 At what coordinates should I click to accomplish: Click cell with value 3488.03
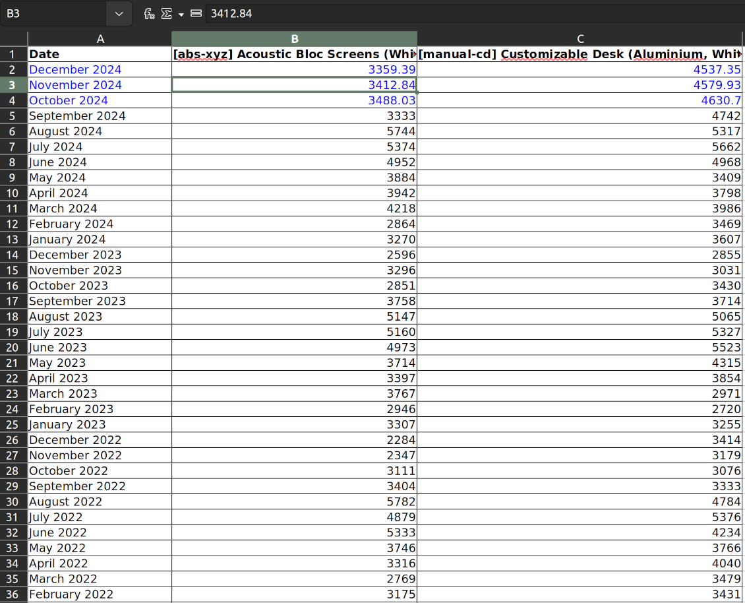(x=294, y=100)
